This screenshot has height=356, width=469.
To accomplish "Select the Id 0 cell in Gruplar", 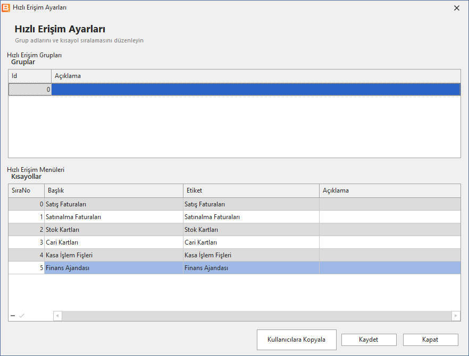I will click(30, 90).
